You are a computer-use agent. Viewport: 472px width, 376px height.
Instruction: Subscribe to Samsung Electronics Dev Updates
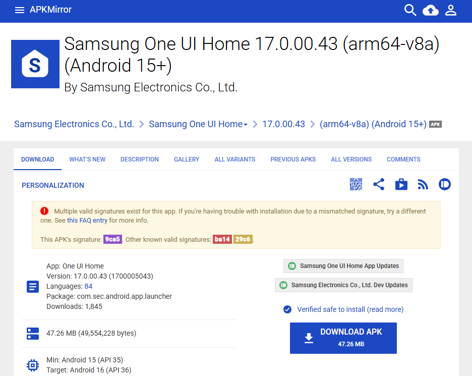click(x=343, y=285)
